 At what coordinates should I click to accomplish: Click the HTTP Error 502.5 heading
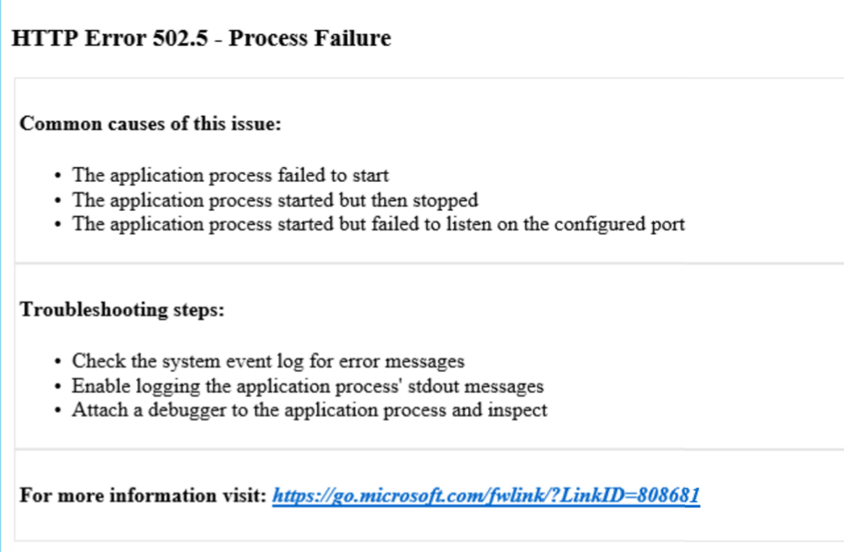coord(201,39)
